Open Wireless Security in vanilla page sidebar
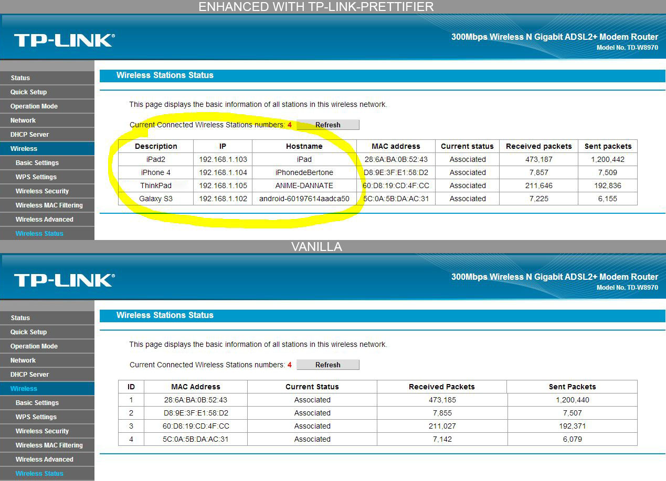The width and height of the screenshot is (666, 481). pyautogui.click(x=47, y=431)
